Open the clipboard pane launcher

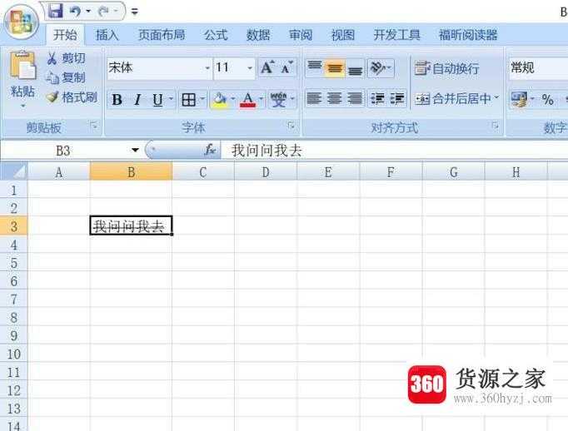point(94,126)
